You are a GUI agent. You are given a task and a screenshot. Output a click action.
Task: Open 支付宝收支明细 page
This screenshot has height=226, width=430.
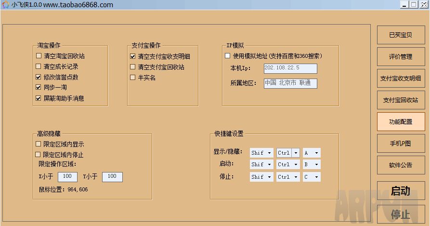click(401, 78)
